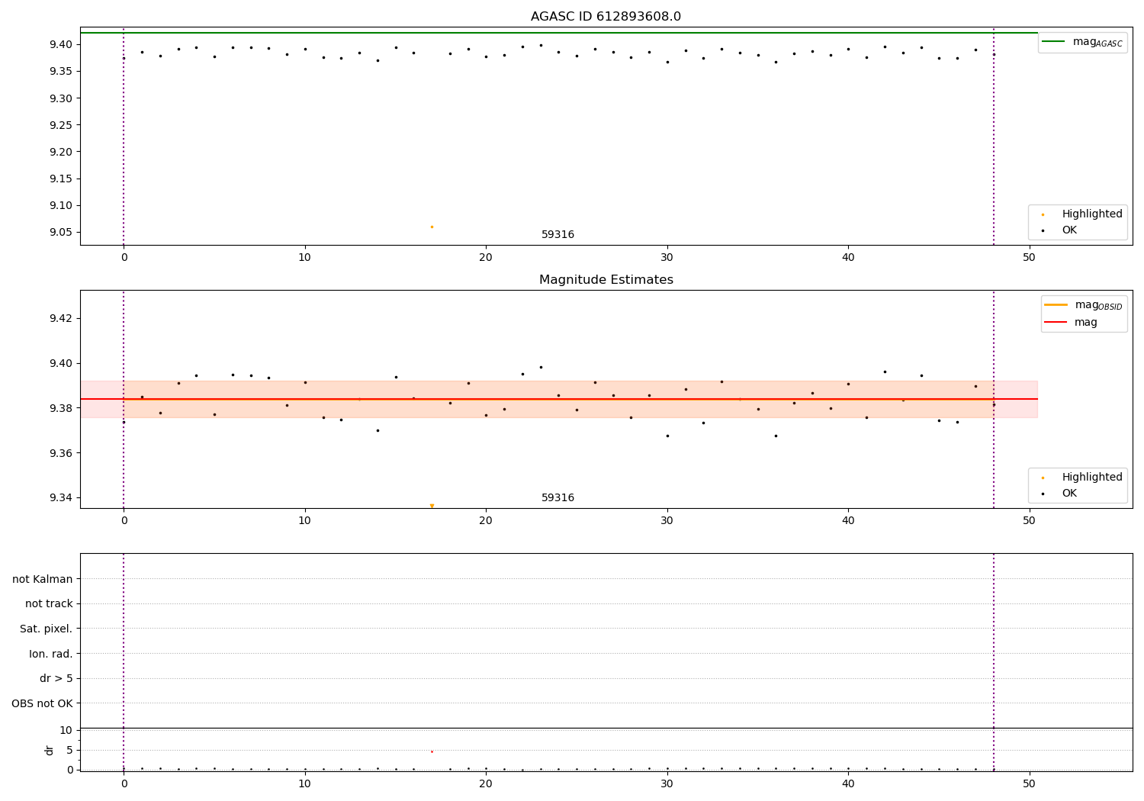The image size is (1144, 801).
Task: Click the 9.30 y-tick label
Action: (x=59, y=98)
